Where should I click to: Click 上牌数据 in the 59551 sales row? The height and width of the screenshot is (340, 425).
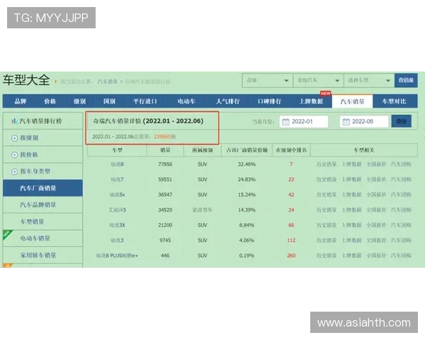[x=351, y=179]
